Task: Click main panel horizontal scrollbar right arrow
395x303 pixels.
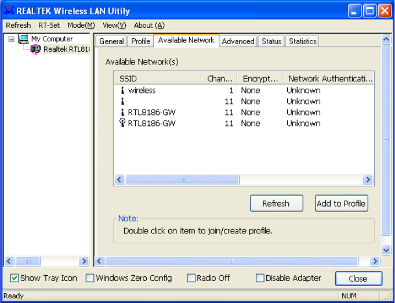Action: pyautogui.click(x=375, y=261)
